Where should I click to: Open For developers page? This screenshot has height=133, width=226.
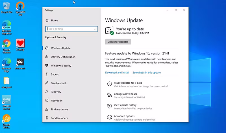59,118
